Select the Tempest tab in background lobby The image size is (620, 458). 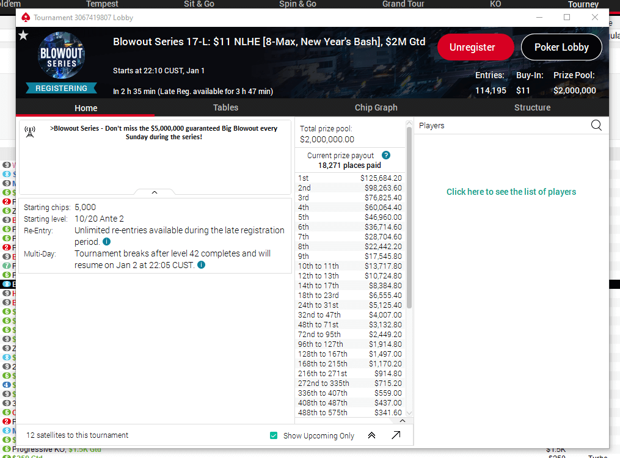[x=102, y=4]
